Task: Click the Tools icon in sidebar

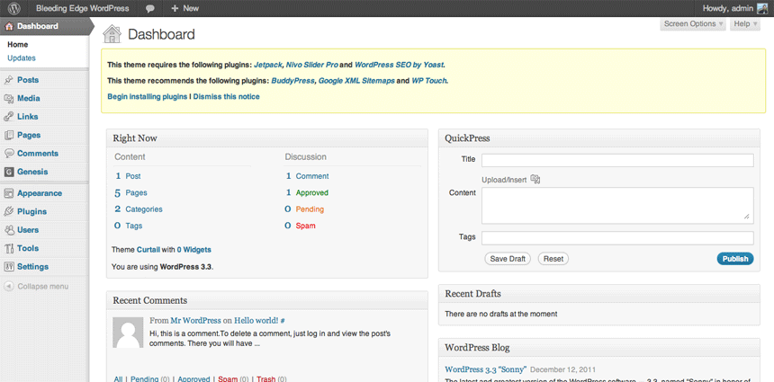Action: coord(8,248)
